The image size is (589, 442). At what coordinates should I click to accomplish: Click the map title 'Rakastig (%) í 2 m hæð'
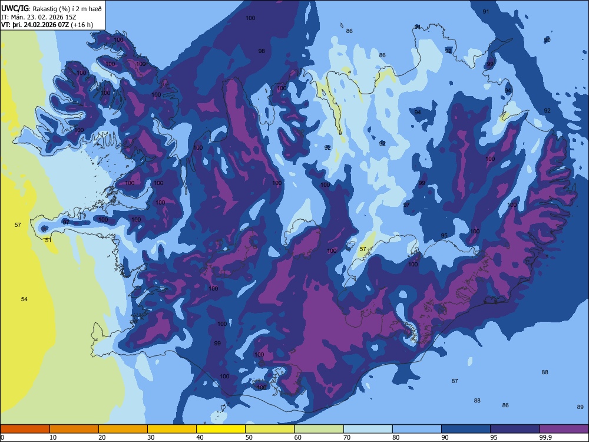(67, 9)
